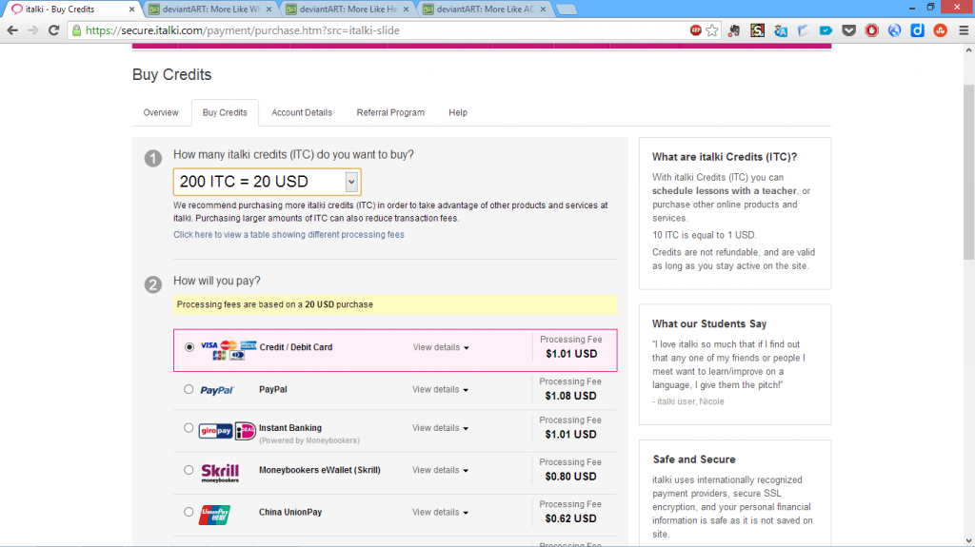Switch to deviantART More Like He browser tab
975x547 pixels.
coord(348,10)
